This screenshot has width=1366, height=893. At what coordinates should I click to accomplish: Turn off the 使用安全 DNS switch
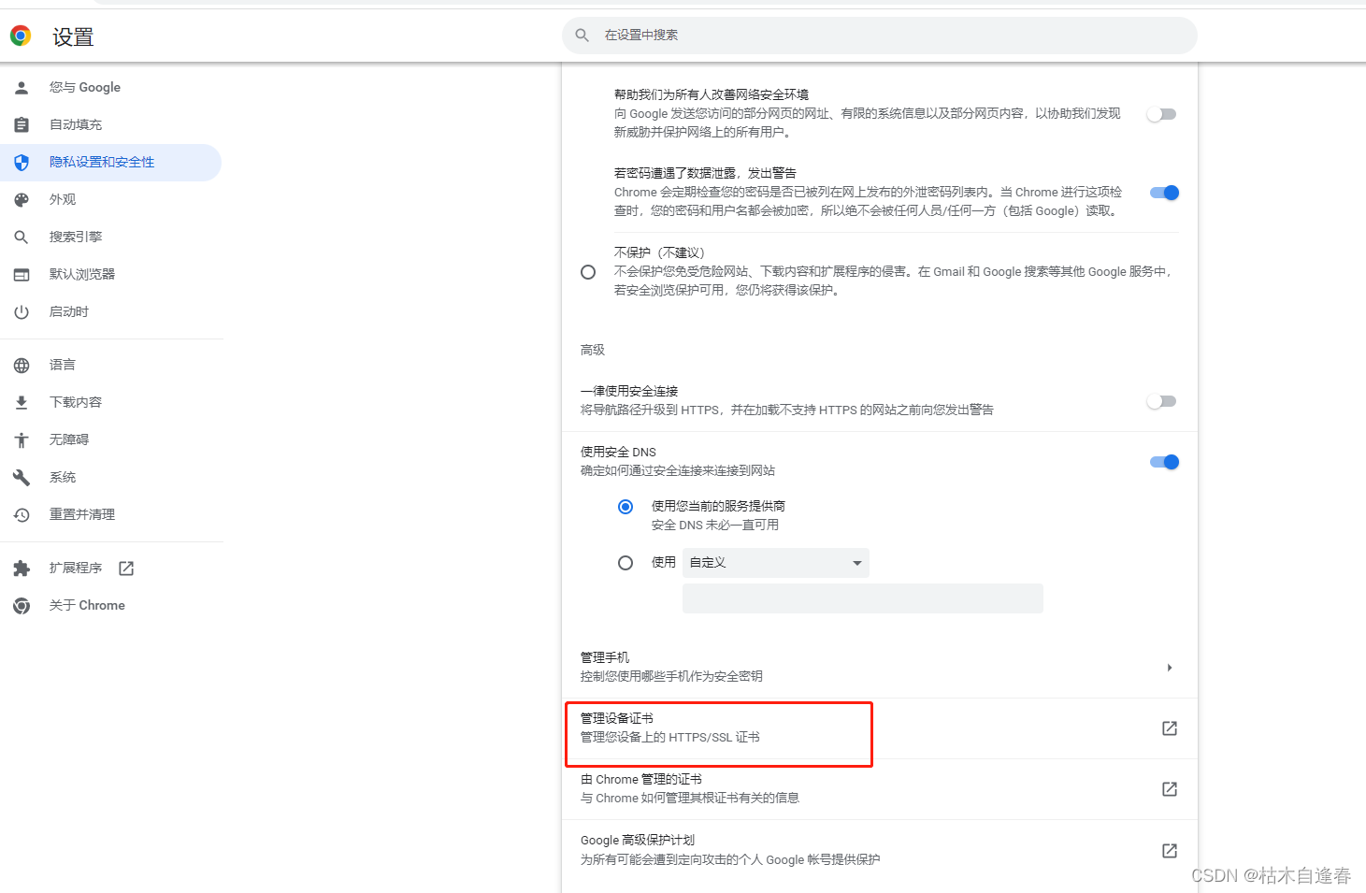[x=1164, y=462]
